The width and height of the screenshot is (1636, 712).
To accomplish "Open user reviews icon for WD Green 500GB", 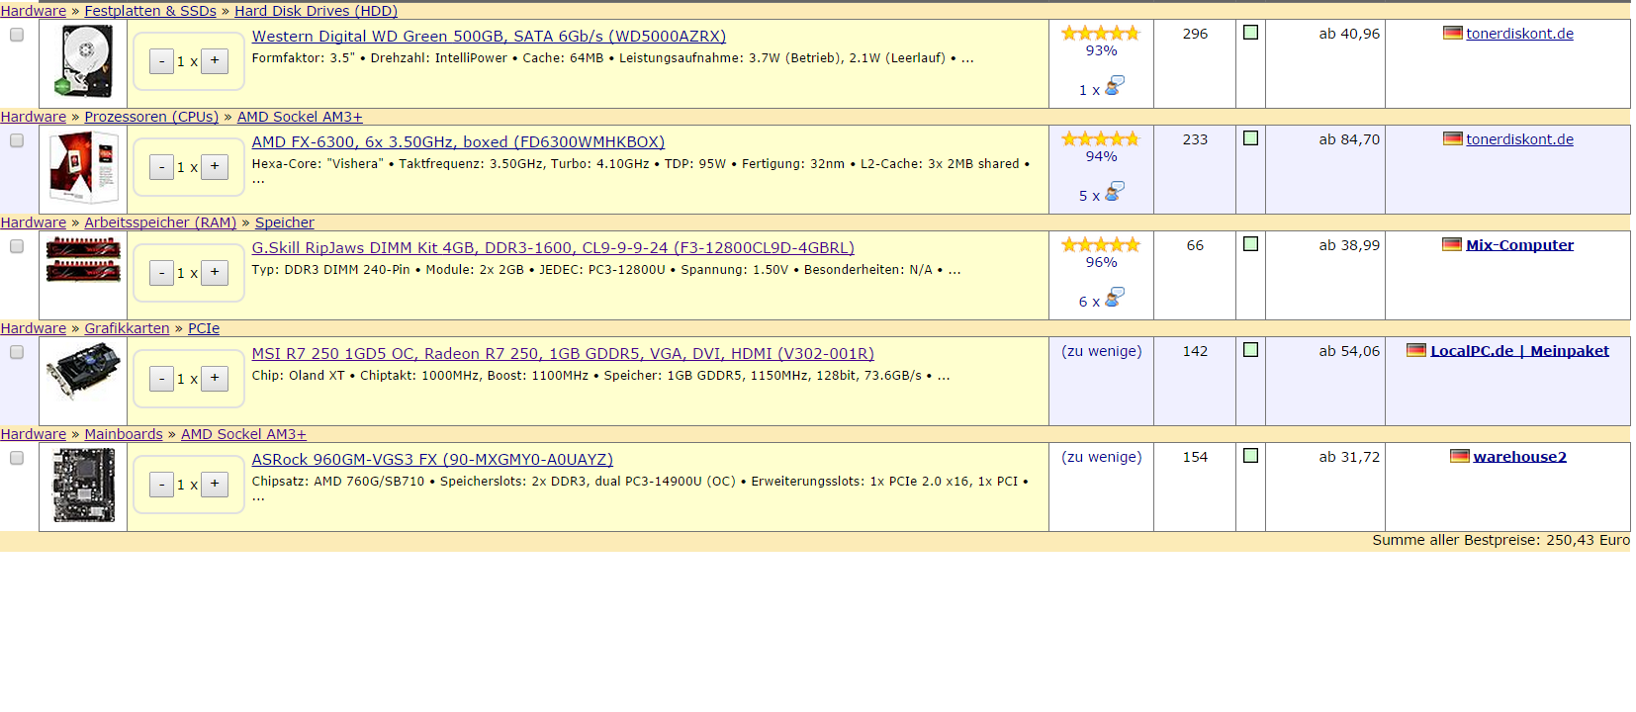I will 1115,86.
